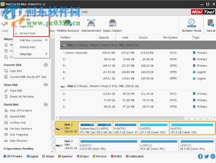Choose Change Font from the menu
Screen dimensions: 216x163
pyautogui.click(x=32, y=47)
